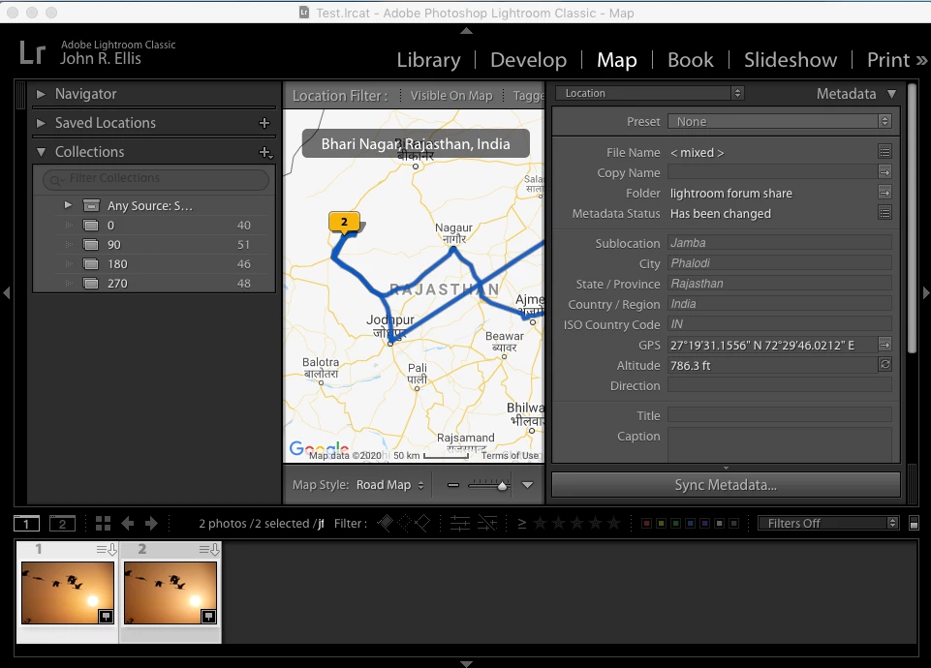Open the Print module
The image size is (931, 668).
point(888,60)
